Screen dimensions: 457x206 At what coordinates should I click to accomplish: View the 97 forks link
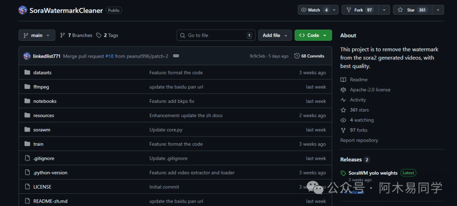click(359, 130)
